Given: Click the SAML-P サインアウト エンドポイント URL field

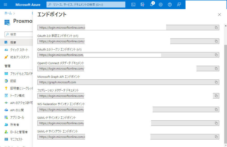Looking at the screenshot, I should tap(128, 137).
